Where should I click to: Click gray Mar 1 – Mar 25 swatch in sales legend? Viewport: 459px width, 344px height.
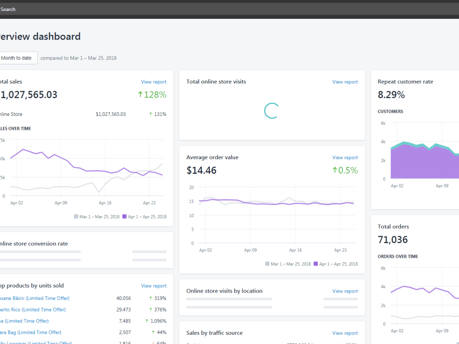[x=76, y=216]
